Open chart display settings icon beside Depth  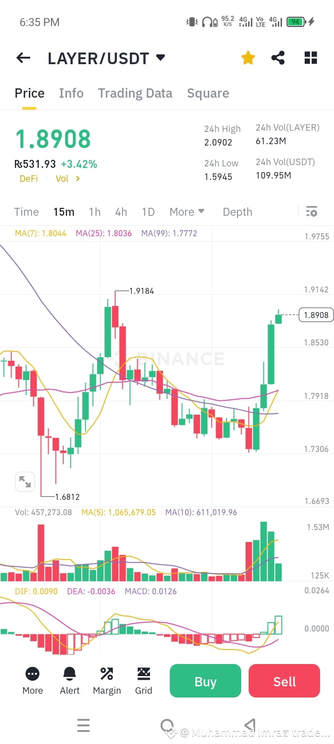coord(311,212)
